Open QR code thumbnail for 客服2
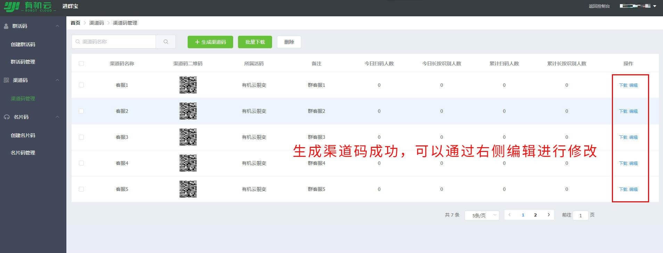The width and height of the screenshot is (663, 253). coord(188,111)
